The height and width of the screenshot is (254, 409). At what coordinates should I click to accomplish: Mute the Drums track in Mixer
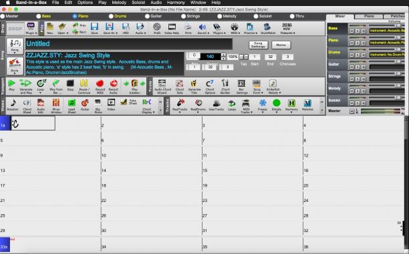tap(352, 55)
